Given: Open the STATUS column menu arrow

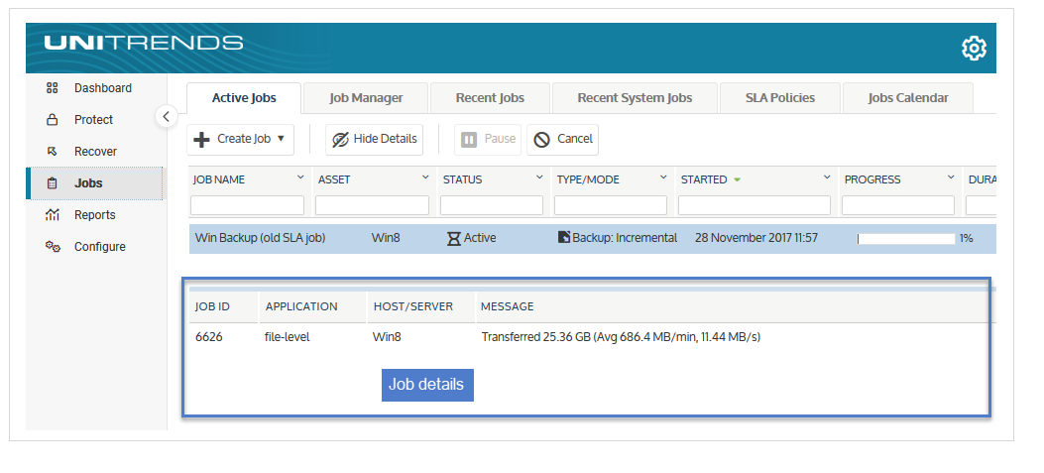Looking at the screenshot, I should point(539,177).
